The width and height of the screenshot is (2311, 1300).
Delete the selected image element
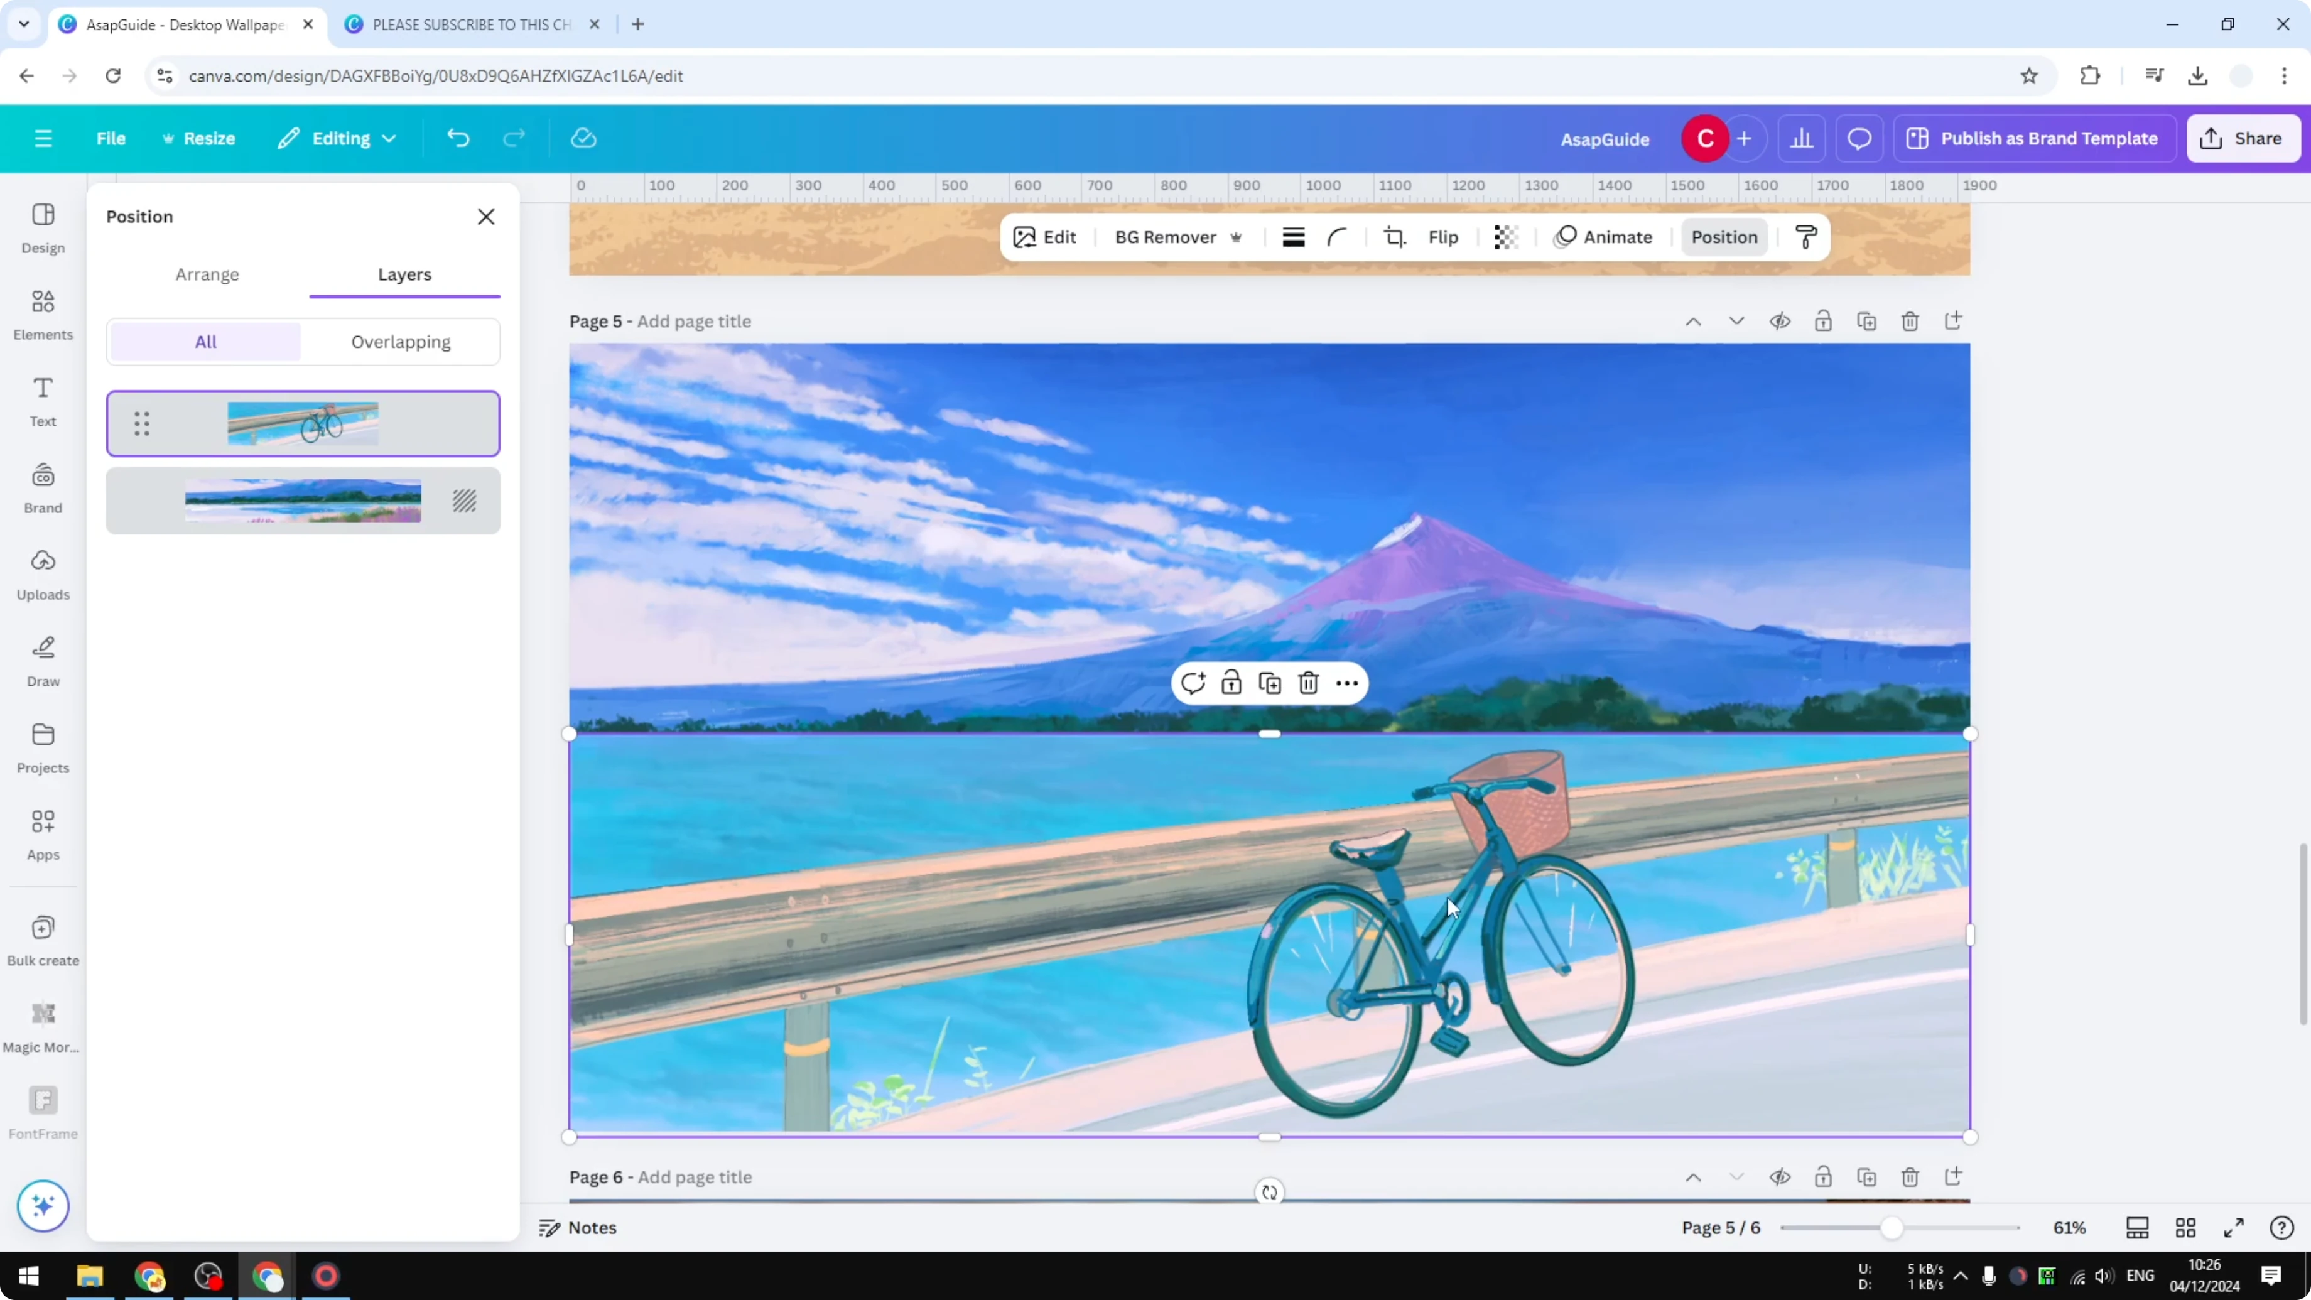(x=1308, y=683)
